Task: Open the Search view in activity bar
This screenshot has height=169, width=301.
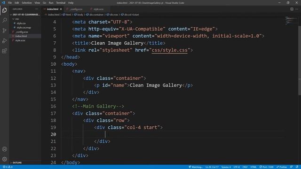Action: click(4, 20)
